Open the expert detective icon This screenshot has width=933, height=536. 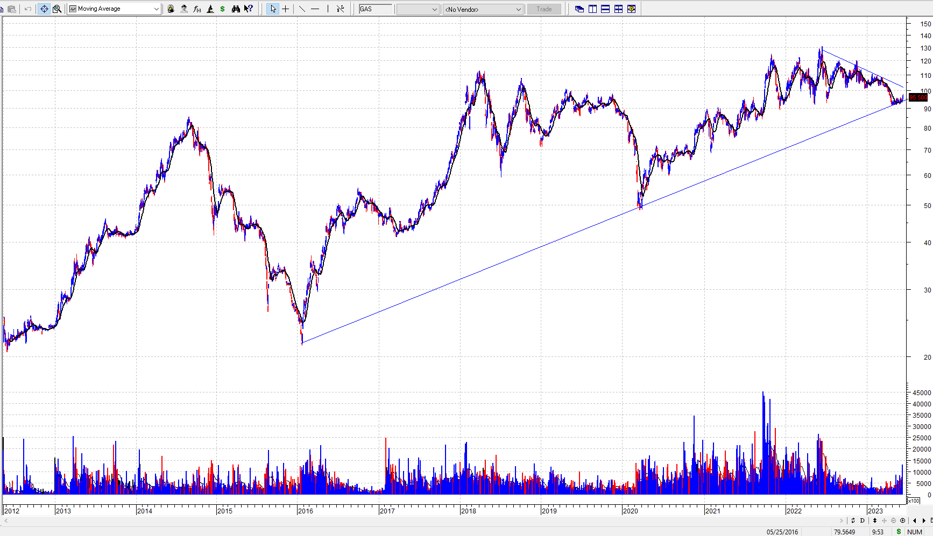[x=184, y=9]
